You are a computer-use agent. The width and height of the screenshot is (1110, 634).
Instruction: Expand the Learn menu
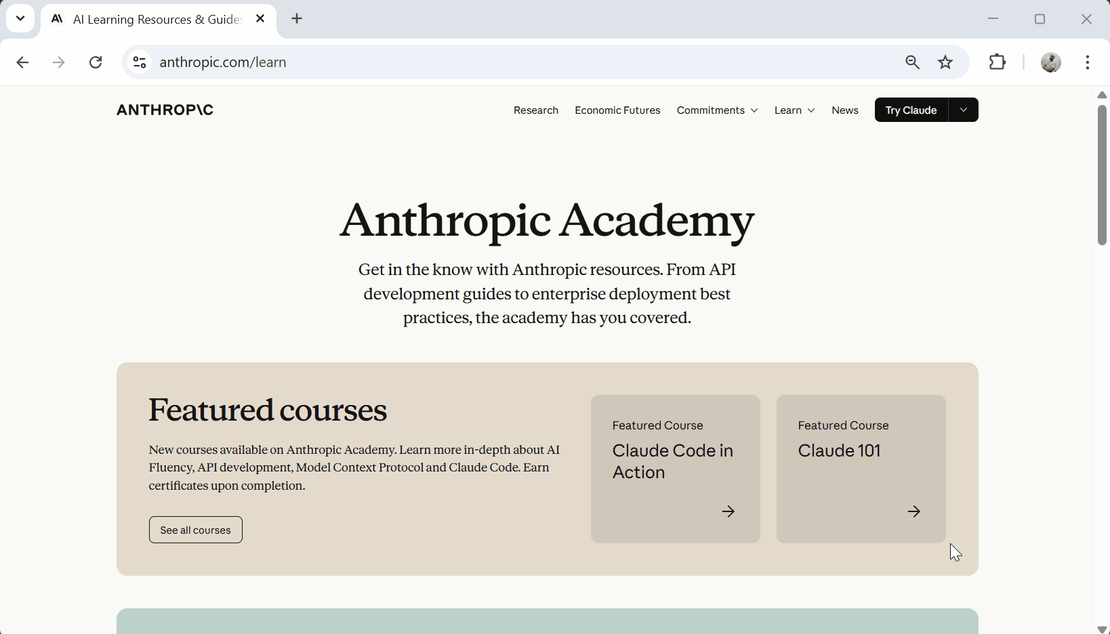click(794, 110)
